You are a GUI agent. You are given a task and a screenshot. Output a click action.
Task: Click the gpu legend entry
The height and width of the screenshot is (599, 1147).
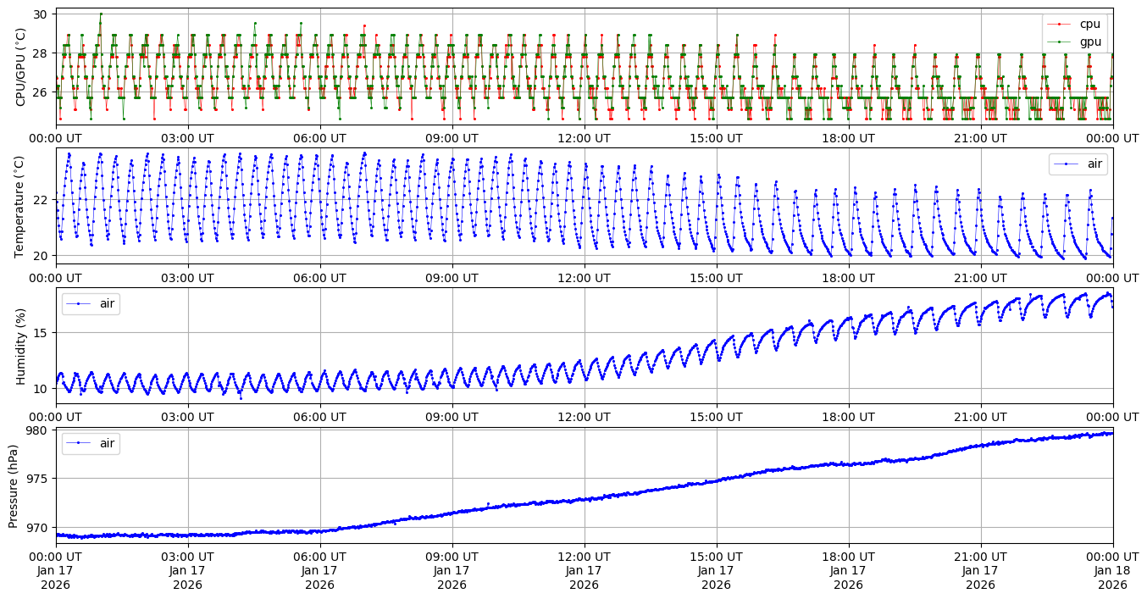tap(1089, 41)
